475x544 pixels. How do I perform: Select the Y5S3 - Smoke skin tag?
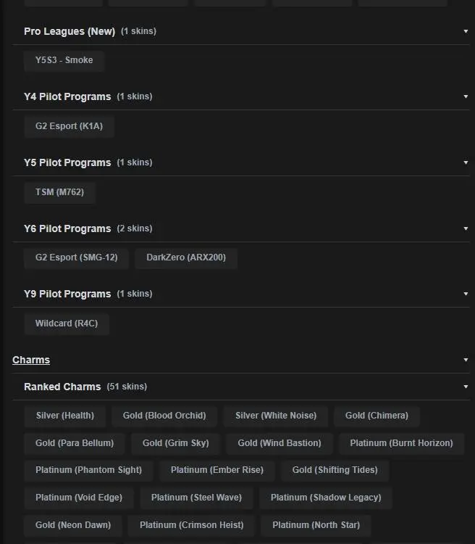64,60
